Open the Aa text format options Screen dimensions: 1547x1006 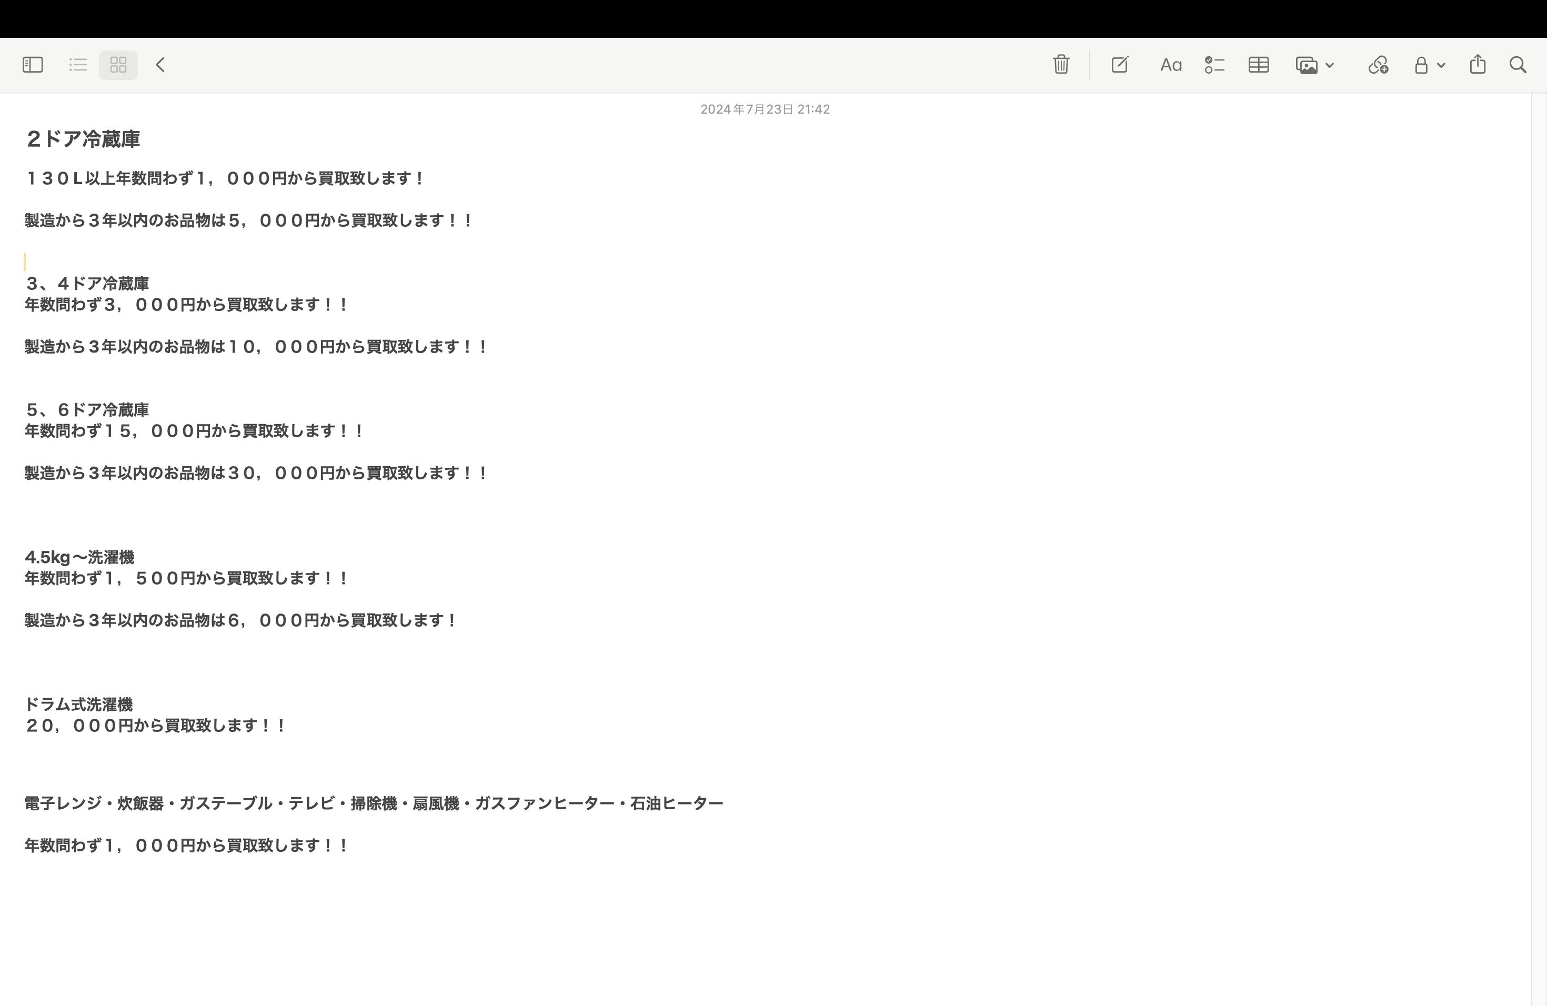(1171, 65)
